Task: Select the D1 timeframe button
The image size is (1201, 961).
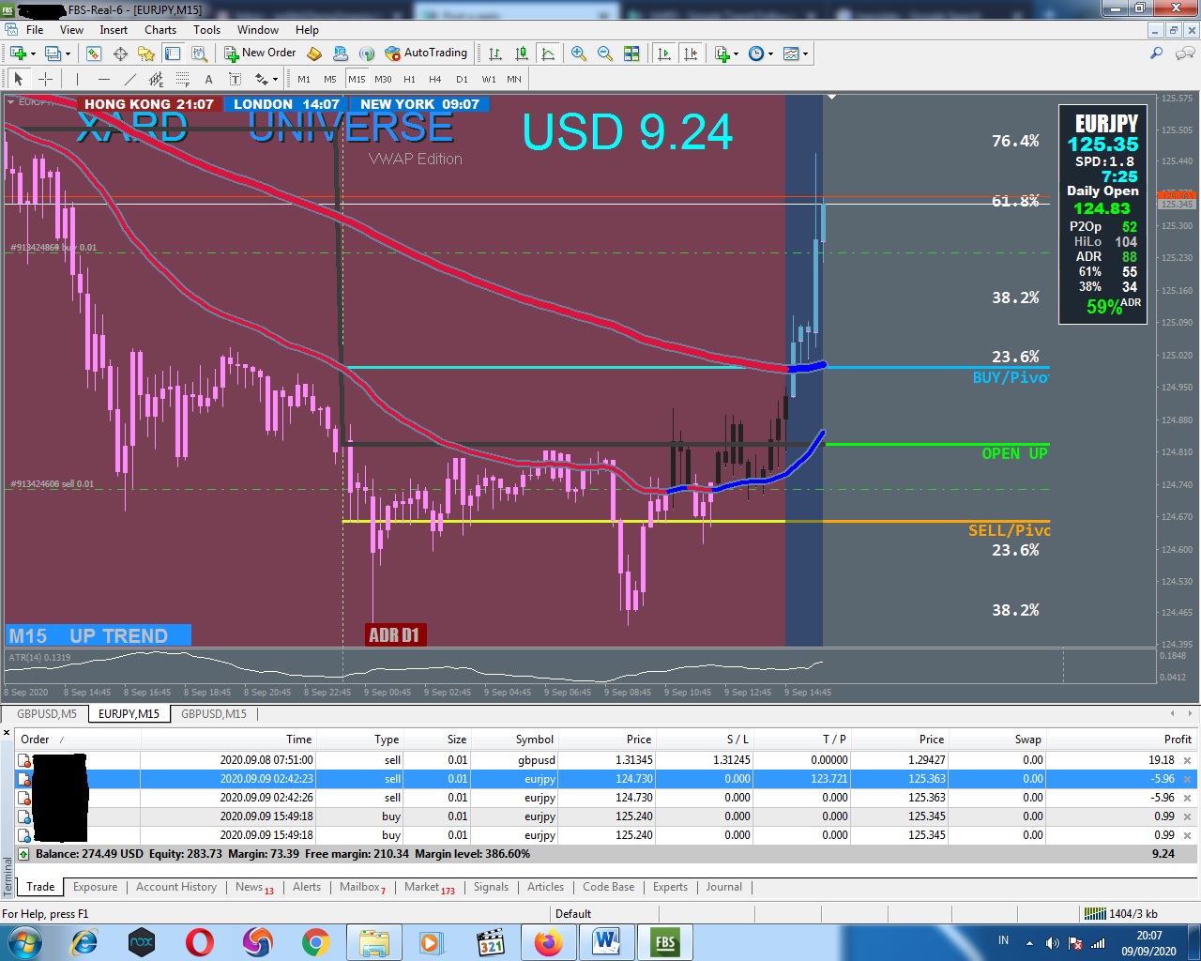Action: coord(462,79)
